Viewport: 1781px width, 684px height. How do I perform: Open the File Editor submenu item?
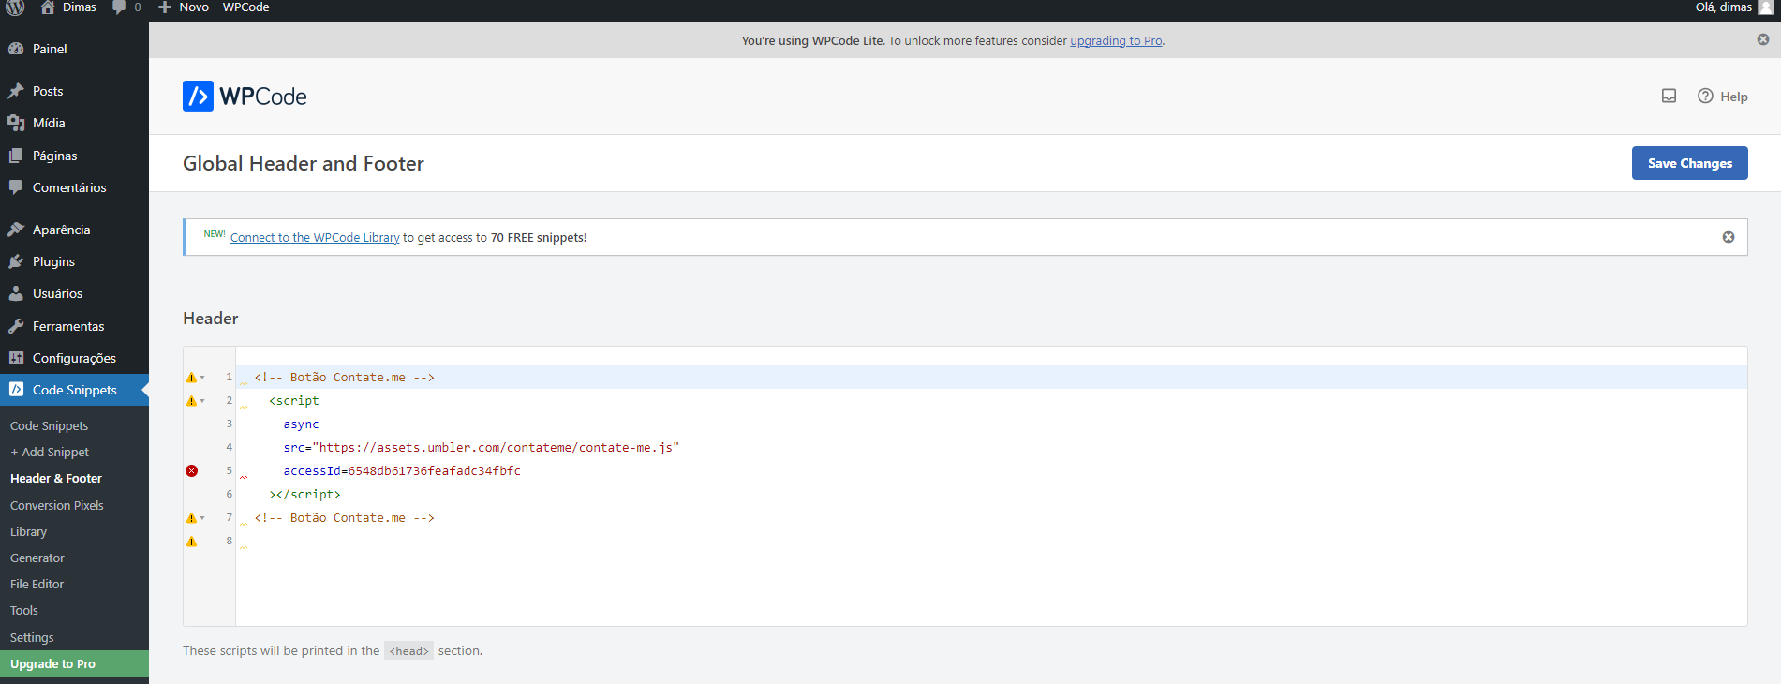pyautogui.click(x=37, y=584)
